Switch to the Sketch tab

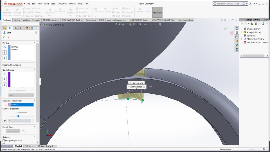click(x=17, y=20)
